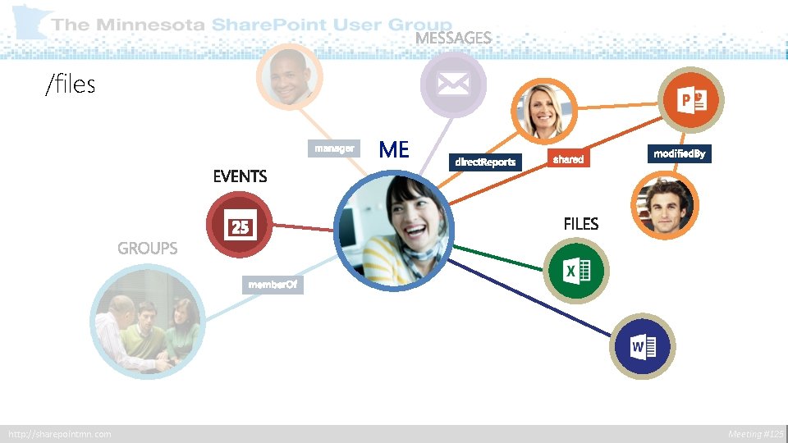
Task: Click the EVENTS heading
Action: 240,176
